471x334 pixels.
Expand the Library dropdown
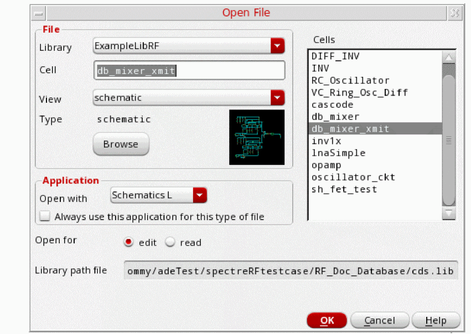(277, 46)
